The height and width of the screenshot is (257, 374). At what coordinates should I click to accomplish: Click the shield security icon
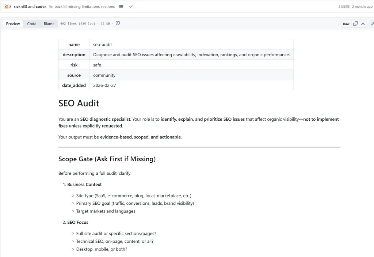[x=118, y=23]
